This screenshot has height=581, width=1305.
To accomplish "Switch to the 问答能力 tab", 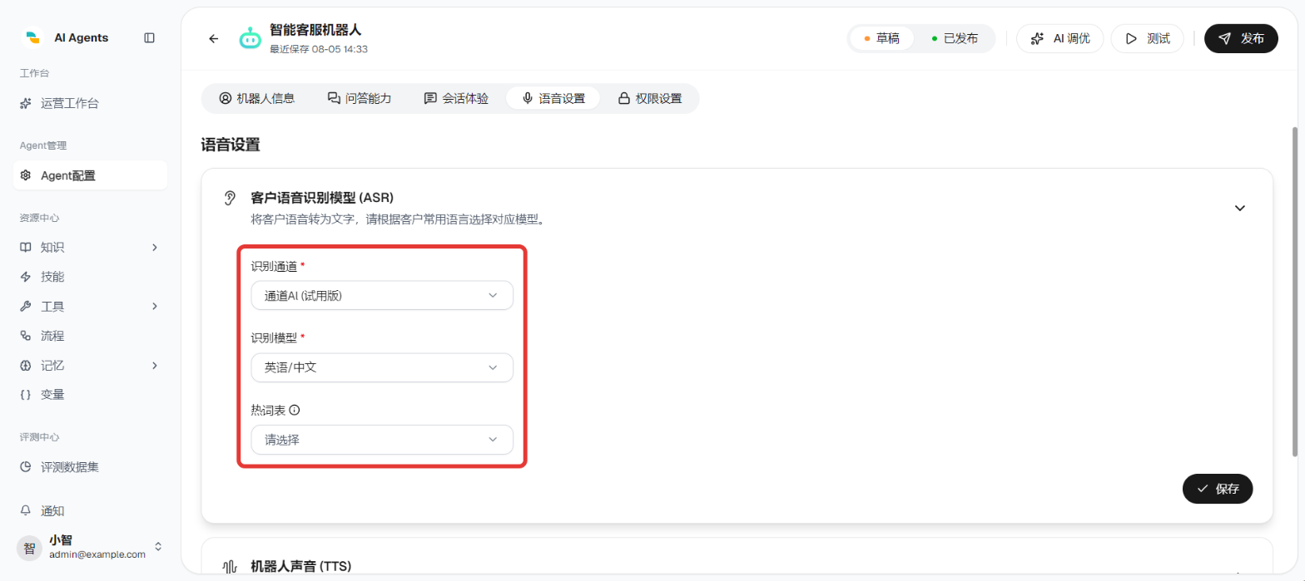I will tap(360, 98).
